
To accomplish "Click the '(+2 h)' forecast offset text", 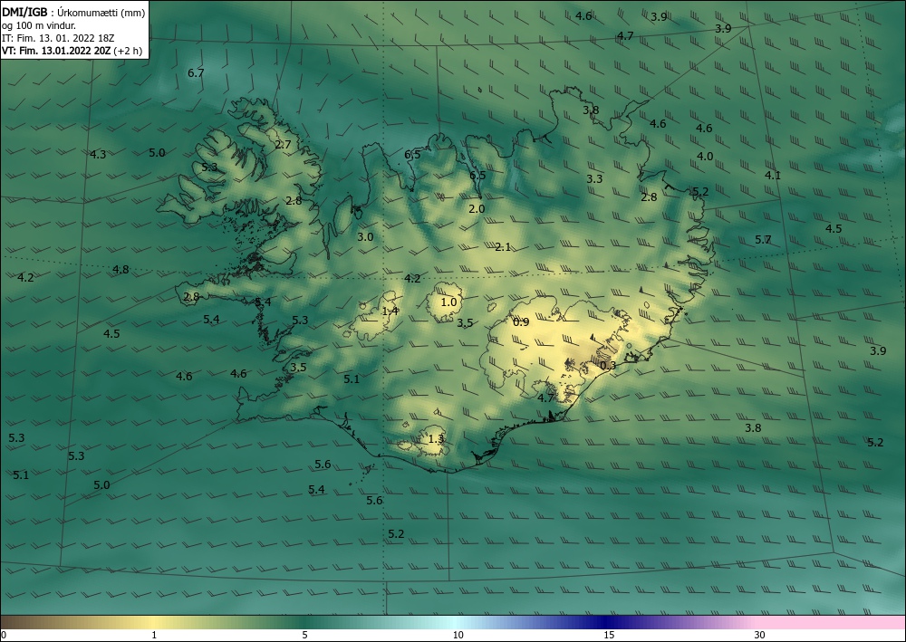I will tap(129, 51).
